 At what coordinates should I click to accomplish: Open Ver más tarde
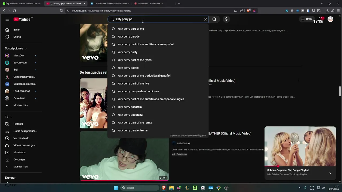tap(21, 138)
